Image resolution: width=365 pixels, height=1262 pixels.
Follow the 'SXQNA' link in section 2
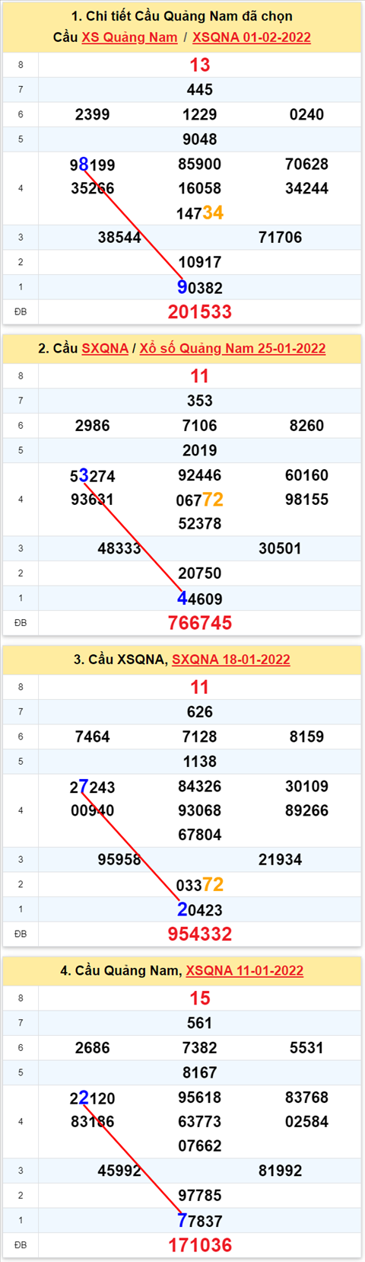pos(105,348)
